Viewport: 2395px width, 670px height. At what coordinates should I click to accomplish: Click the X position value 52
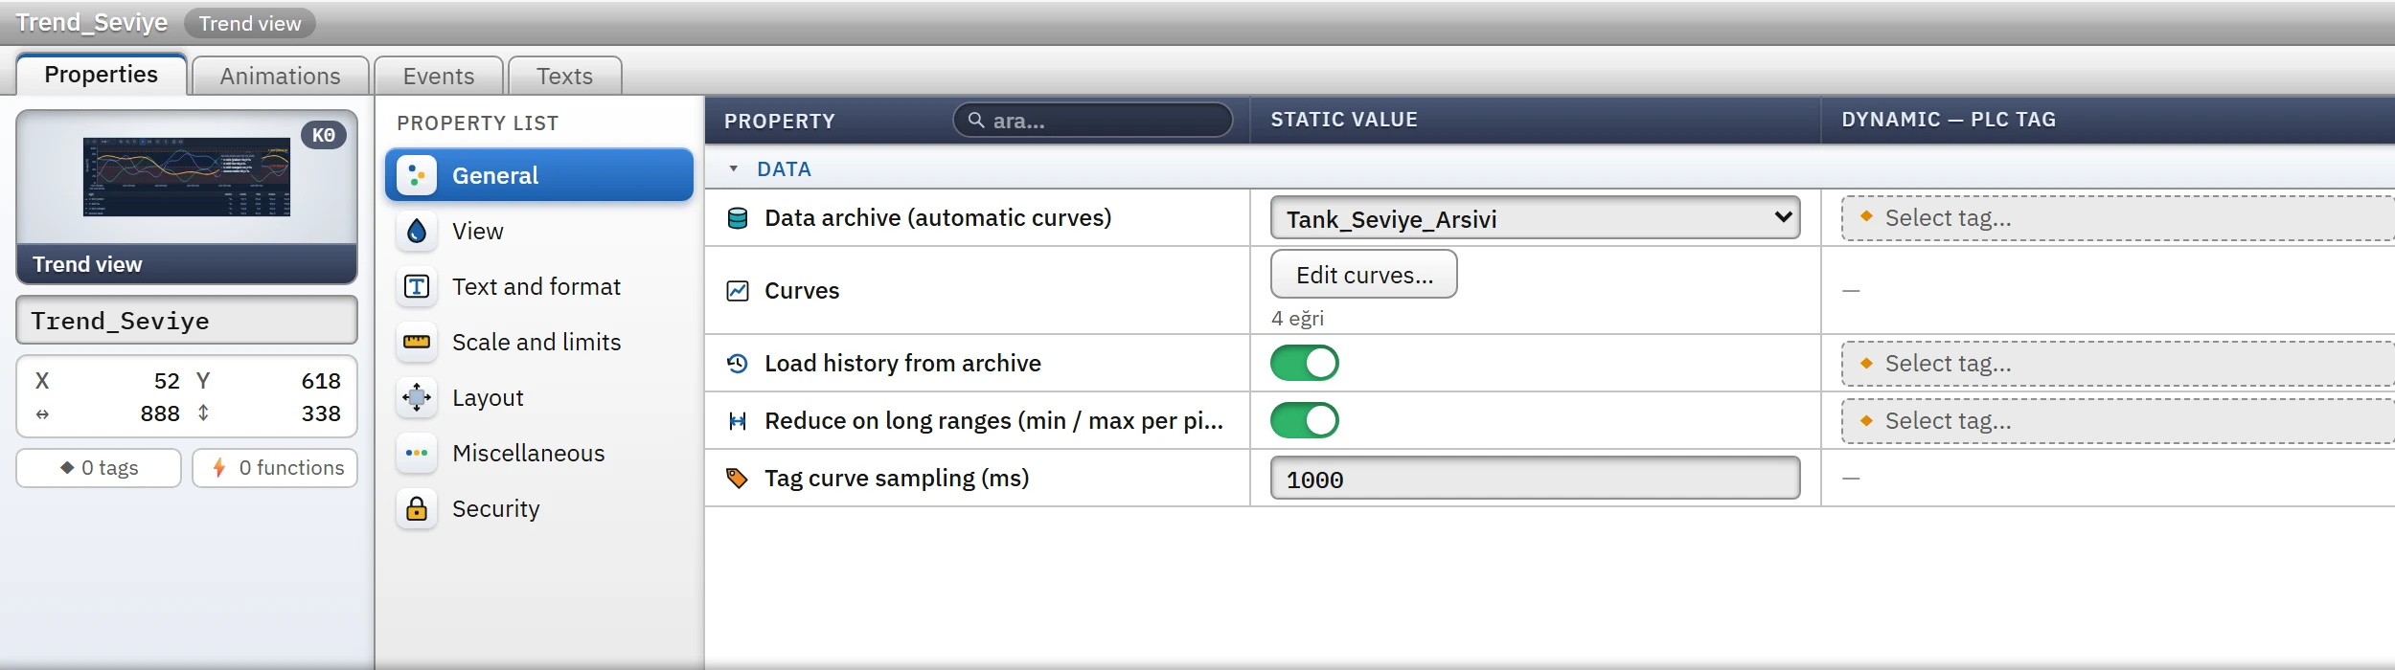coord(167,381)
